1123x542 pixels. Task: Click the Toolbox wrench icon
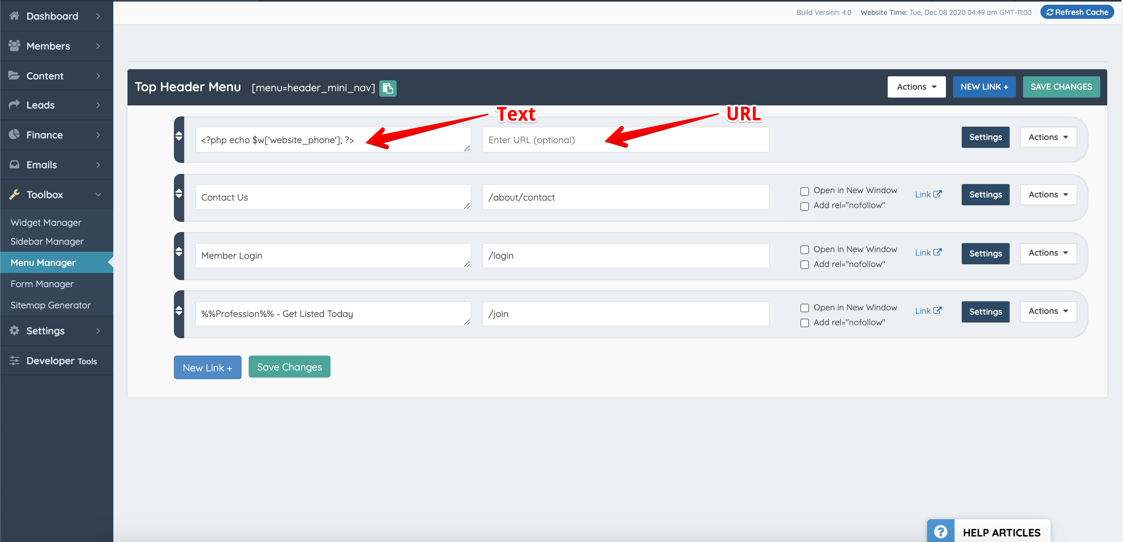pos(14,194)
